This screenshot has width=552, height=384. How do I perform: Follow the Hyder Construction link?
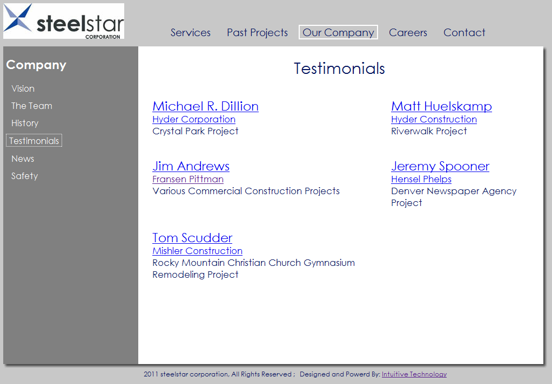point(434,119)
